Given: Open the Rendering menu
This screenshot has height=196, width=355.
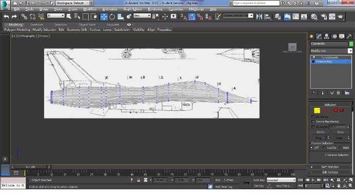Looking at the screenshot, I should point(155,9).
